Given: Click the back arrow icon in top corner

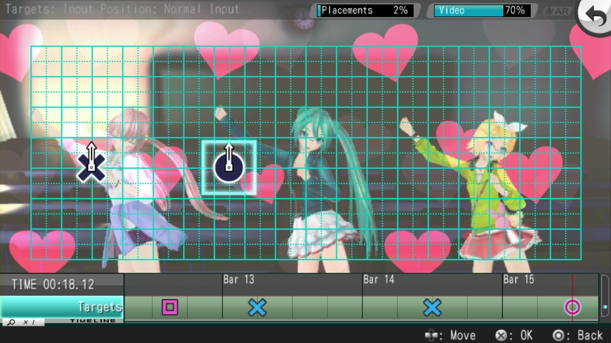Looking at the screenshot, I should (596, 17).
